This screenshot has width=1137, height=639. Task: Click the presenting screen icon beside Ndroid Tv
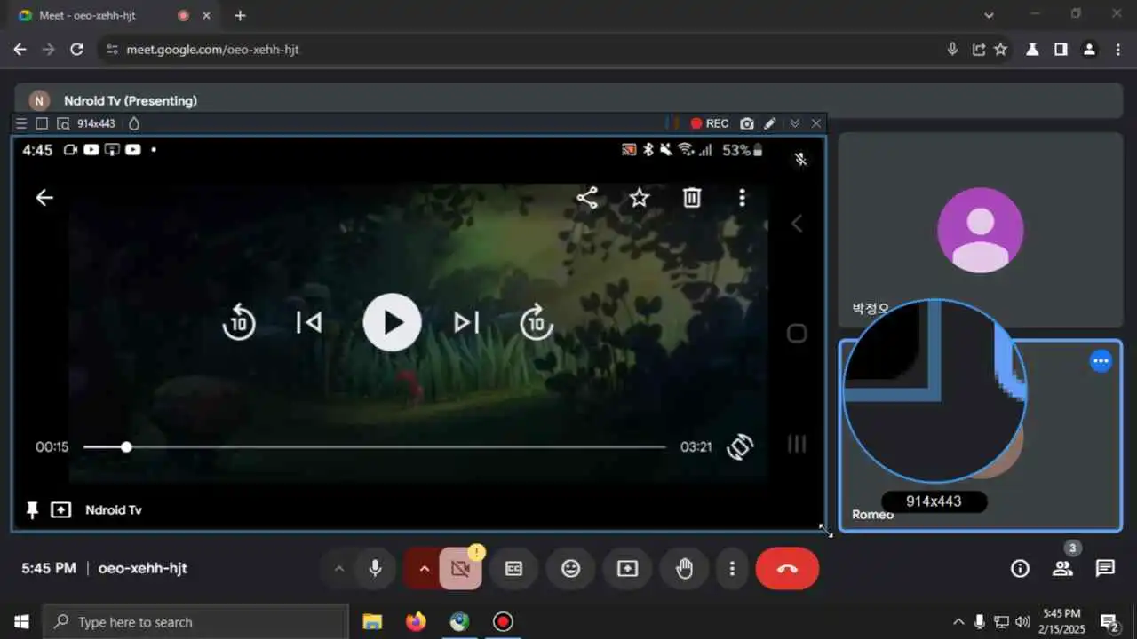(x=60, y=510)
